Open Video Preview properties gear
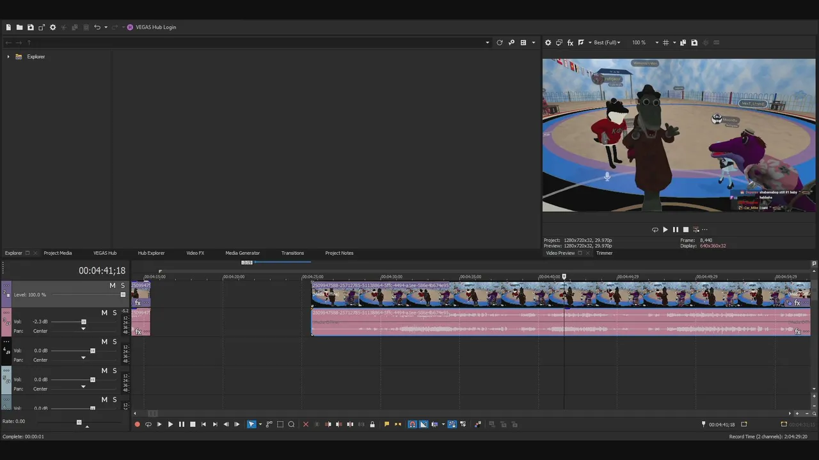This screenshot has width=819, height=460. click(548, 43)
